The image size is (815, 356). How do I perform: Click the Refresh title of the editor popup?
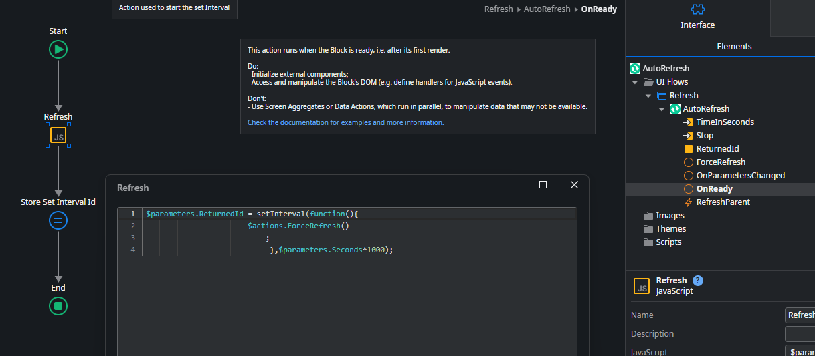click(x=132, y=188)
